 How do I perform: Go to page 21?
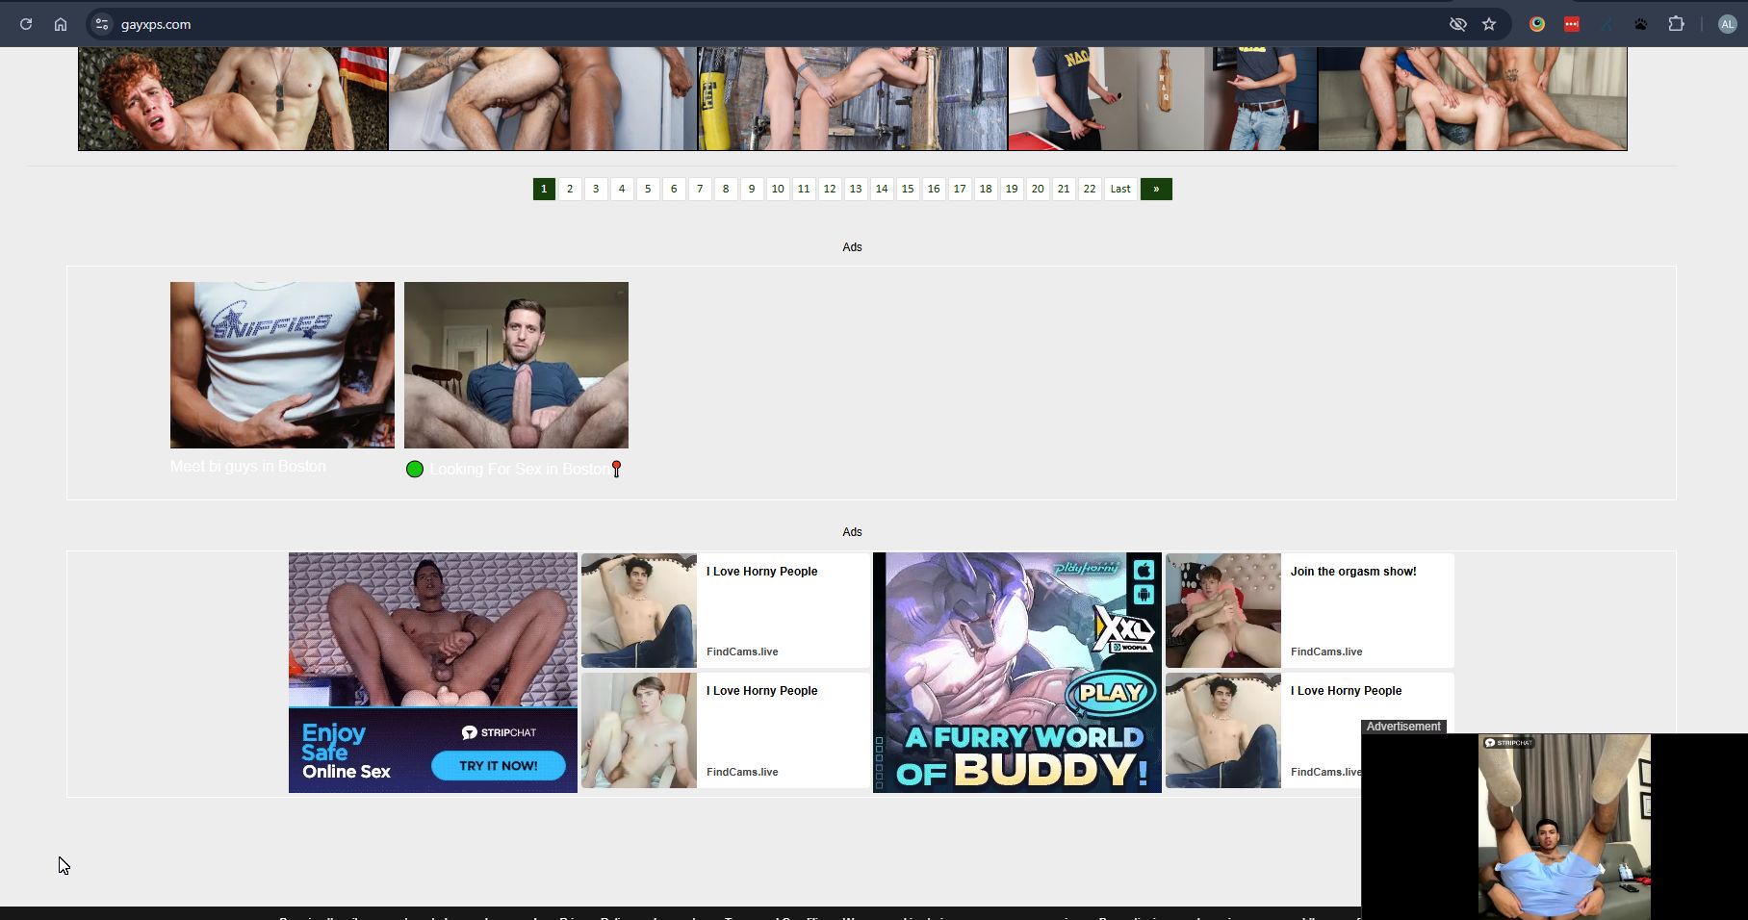[x=1064, y=189]
